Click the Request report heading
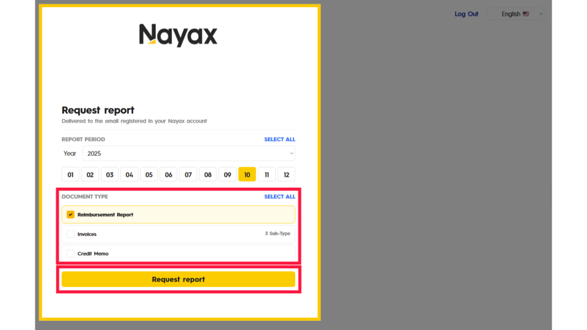The width and height of the screenshot is (587, 330). (x=98, y=110)
